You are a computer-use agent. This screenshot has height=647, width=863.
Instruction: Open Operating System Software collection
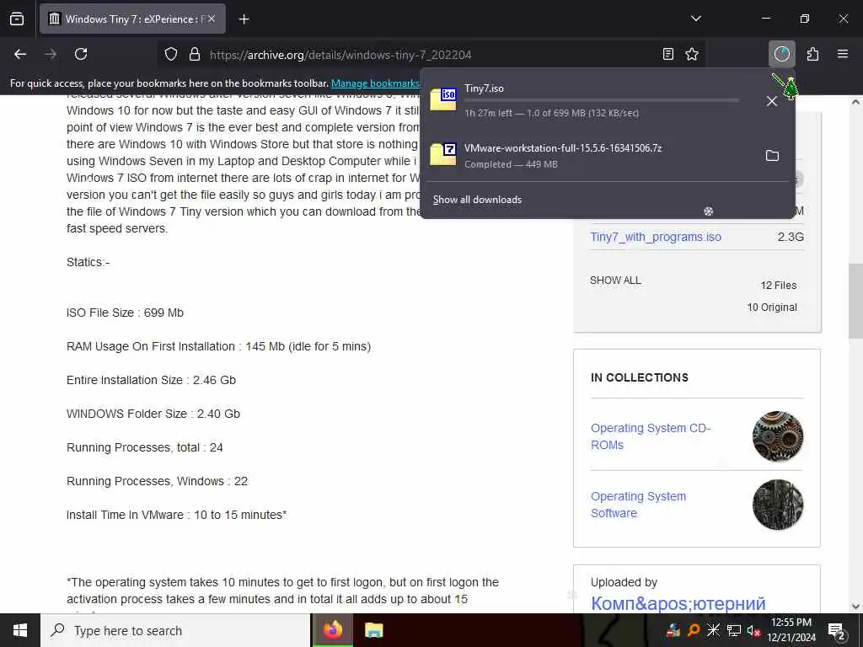tap(639, 505)
